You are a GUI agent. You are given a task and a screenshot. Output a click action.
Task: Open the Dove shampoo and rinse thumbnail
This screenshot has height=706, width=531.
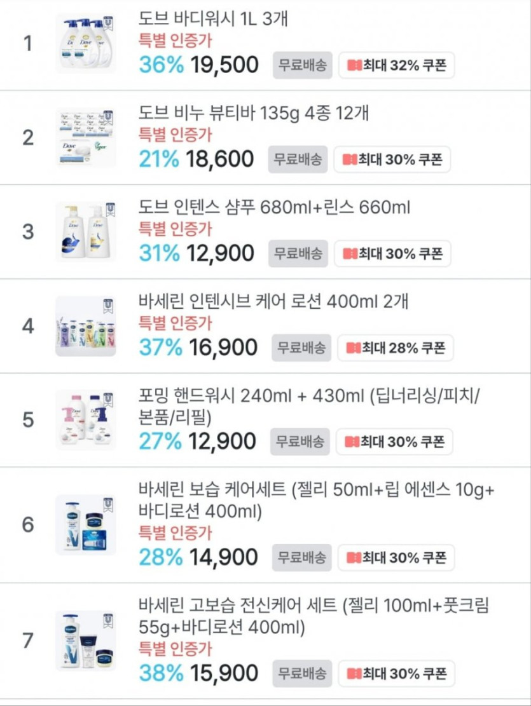pos(85,231)
